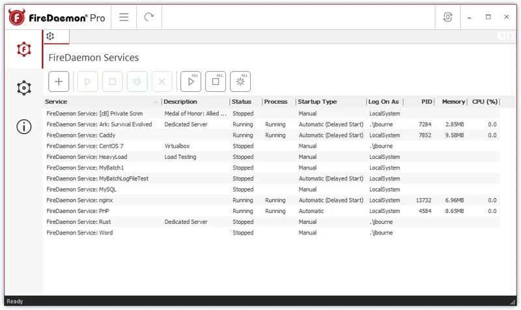521x310 pixels.
Task: Select the MySQL service row
Action: pos(272,190)
